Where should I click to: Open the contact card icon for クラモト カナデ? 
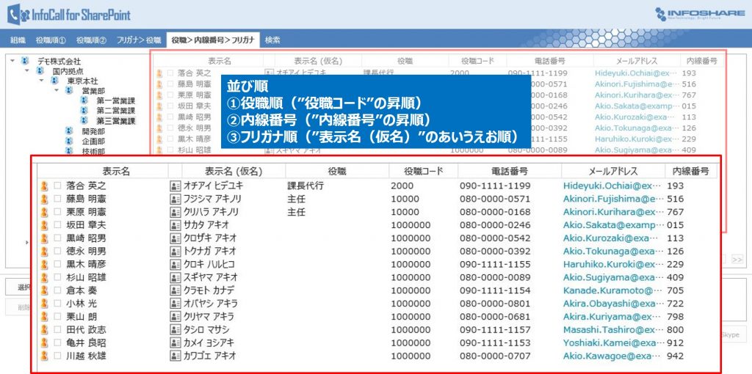click(175, 290)
